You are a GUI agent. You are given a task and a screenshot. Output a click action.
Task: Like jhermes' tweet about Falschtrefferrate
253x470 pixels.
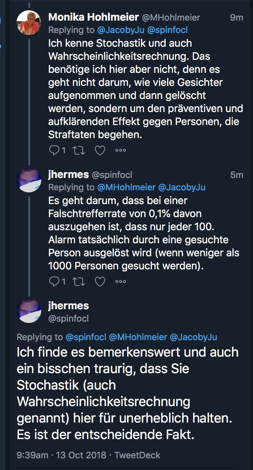(x=101, y=281)
